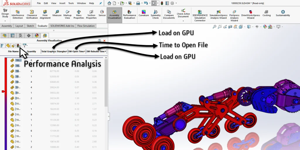Expand the Undo dropdown arrow

[149, 3]
